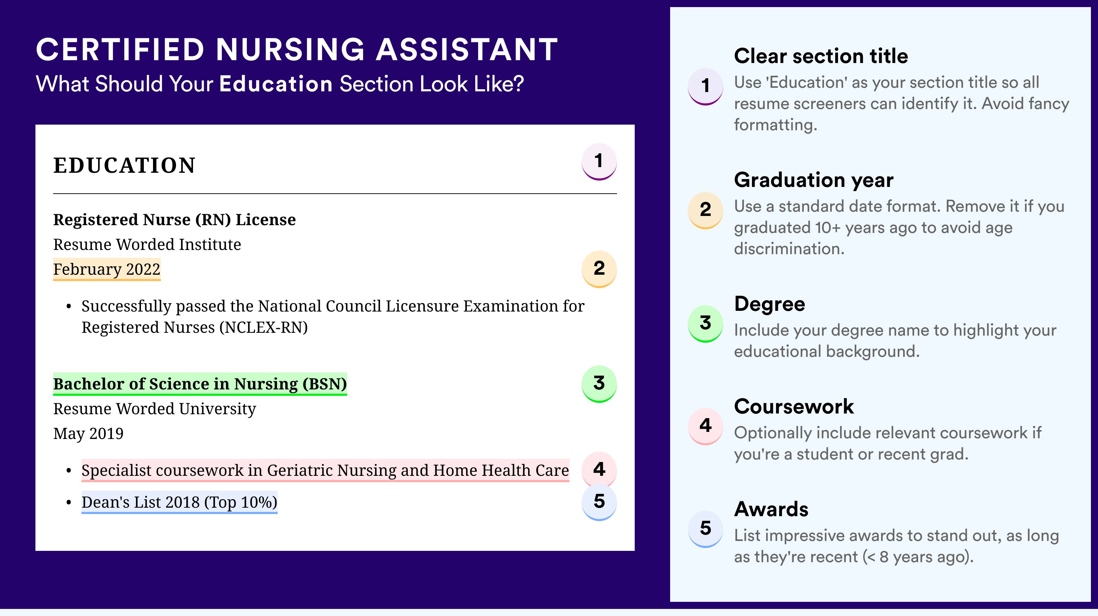Select the highlighted Bachelor of Science in Nursing text
This screenshot has width=1098, height=616.
click(x=200, y=384)
